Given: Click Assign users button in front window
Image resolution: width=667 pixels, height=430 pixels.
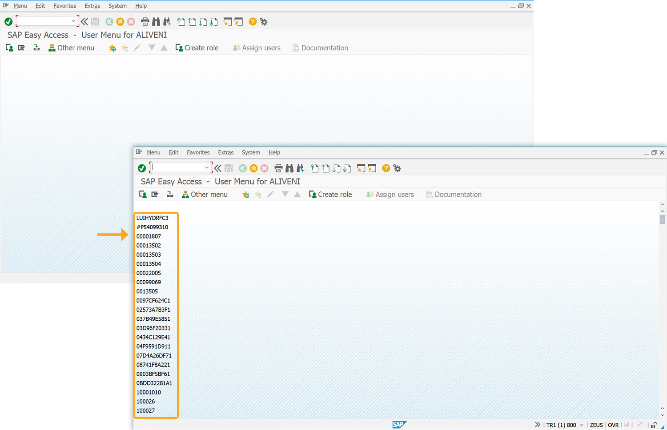Looking at the screenshot, I should pos(390,195).
